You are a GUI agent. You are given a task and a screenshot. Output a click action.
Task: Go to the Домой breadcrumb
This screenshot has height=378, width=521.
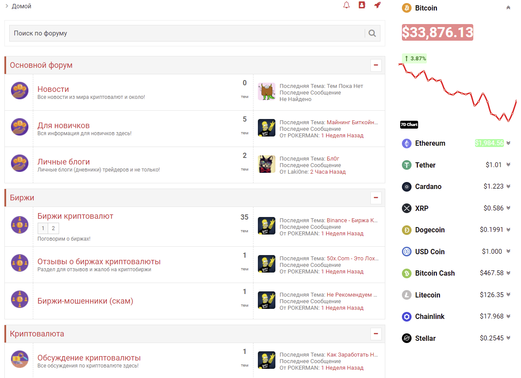(x=21, y=6)
